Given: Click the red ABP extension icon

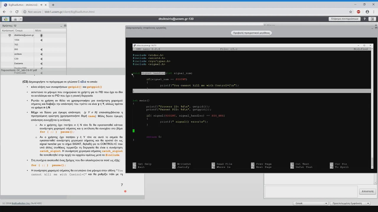Looking at the screenshot, I should 359,12.
